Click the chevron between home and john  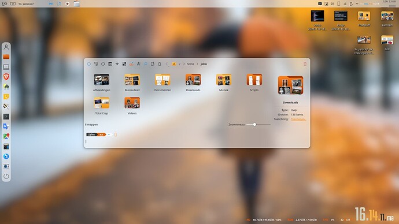point(197,64)
